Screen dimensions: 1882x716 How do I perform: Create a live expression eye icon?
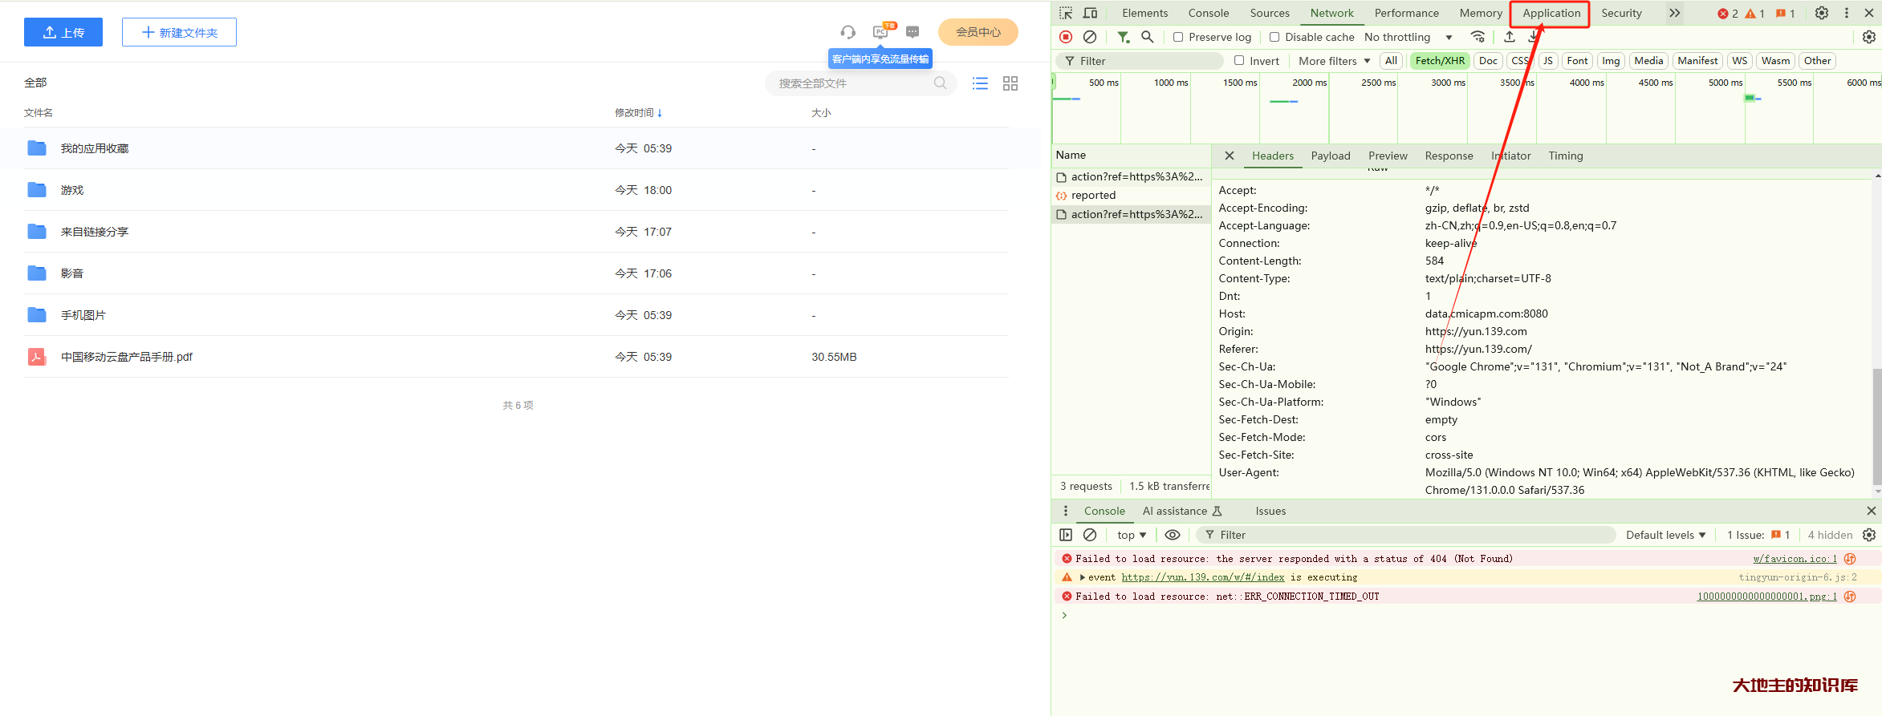(1173, 535)
